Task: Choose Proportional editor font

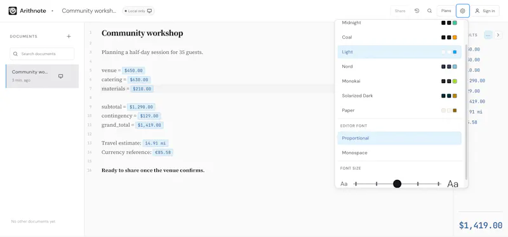Action: (399, 138)
